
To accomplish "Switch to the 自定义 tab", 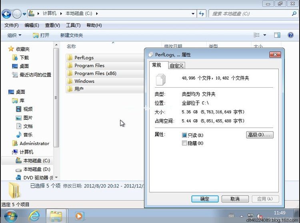I will pyautogui.click(x=176, y=66).
